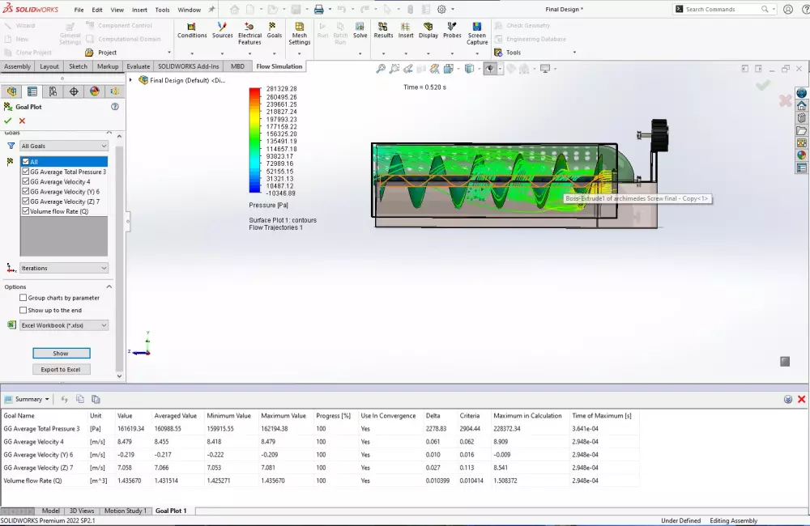
Task: Select the Solve tool in Flow Simulation ribbon
Action: tap(360, 34)
